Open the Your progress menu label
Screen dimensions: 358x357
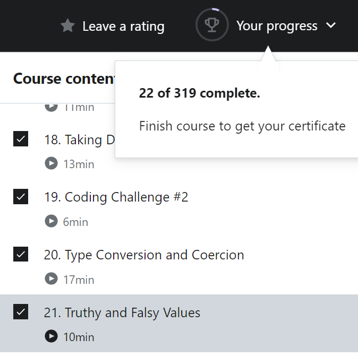point(277,25)
